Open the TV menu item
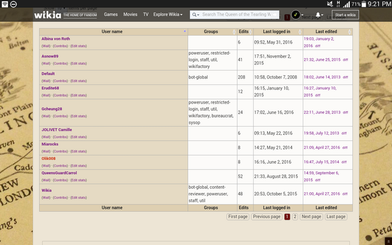The image size is (392, 245). click(x=146, y=15)
